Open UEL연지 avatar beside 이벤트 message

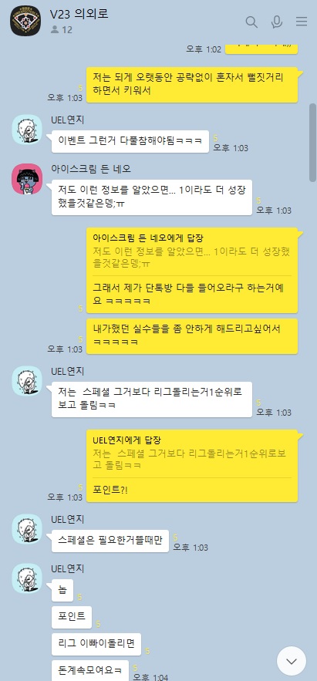click(27, 130)
